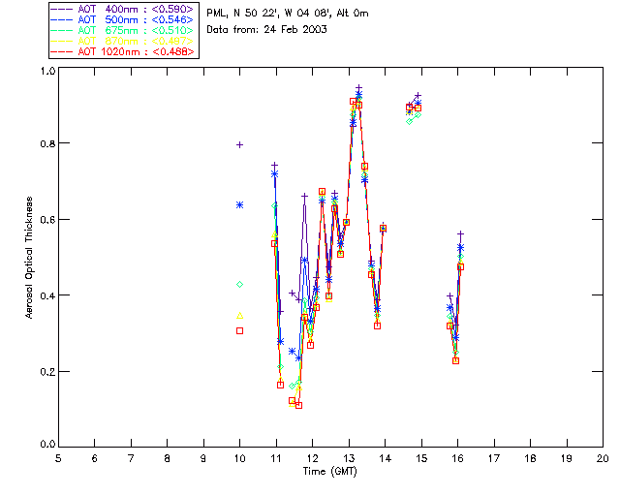Viewport: 620px width, 496px height.
Task: Click the isolated red square marker at time 10
Action: click(x=239, y=331)
